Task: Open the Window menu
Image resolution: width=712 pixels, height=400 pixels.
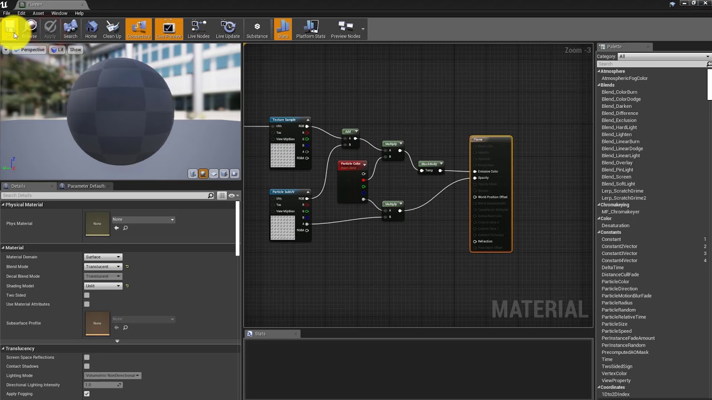Action: [59, 13]
